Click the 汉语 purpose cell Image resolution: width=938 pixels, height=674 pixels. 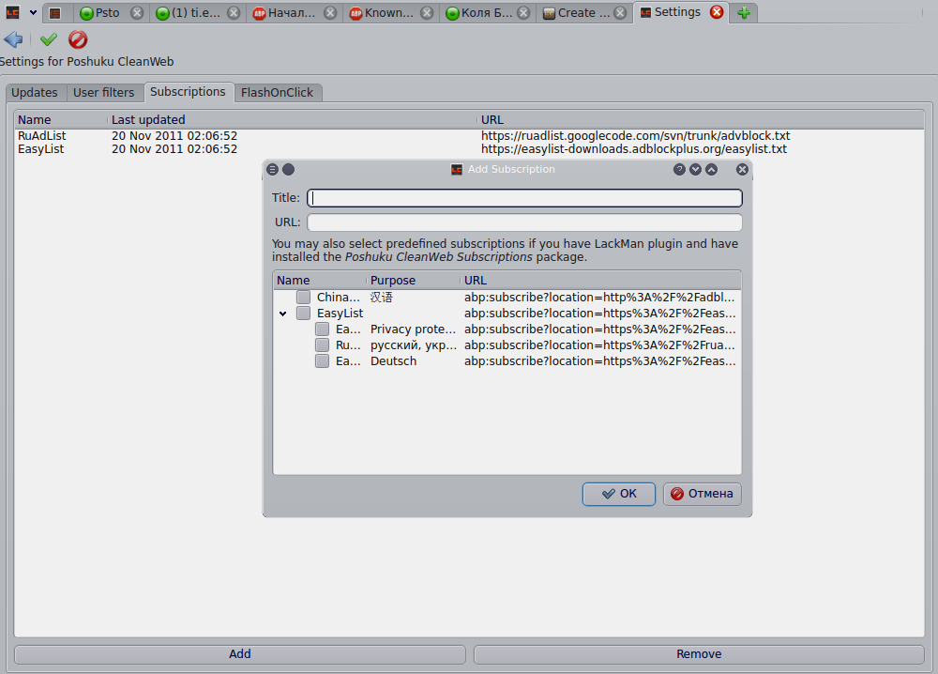(x=381, y=297)
